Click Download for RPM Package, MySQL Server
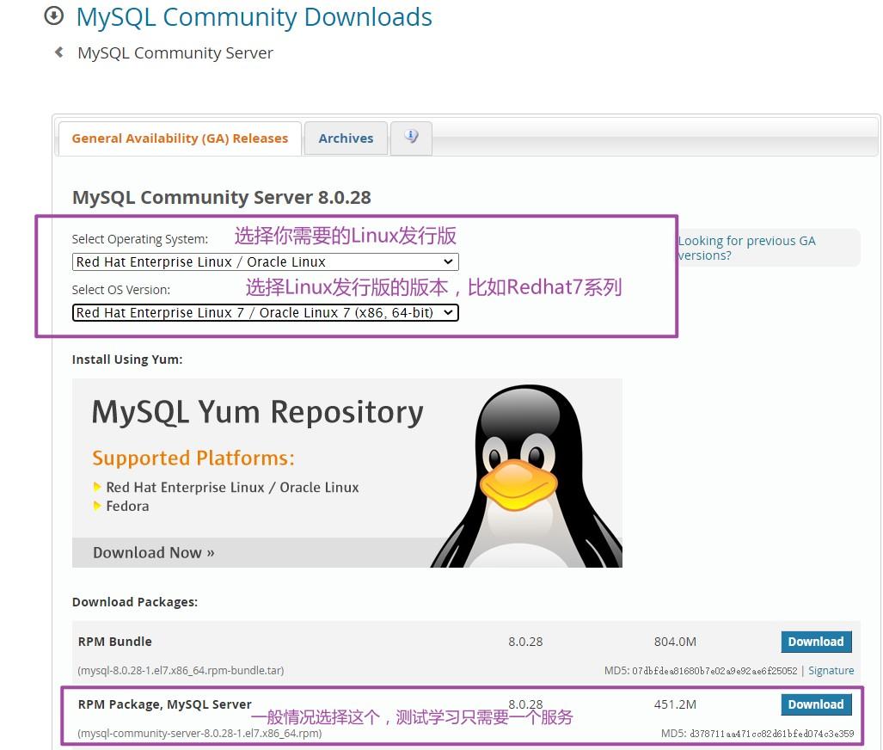 (x=815, y=704)
